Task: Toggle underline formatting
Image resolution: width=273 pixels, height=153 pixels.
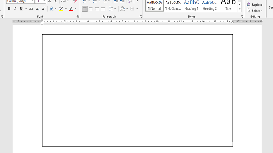Action: click(21, 9)
